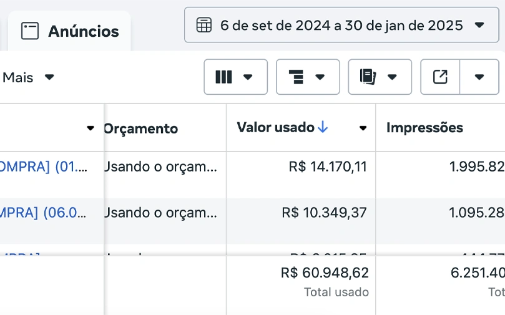Viewport: 505px width, 315px height.
Task: Click the export external-link icon
Action: (x=440, y=77)
